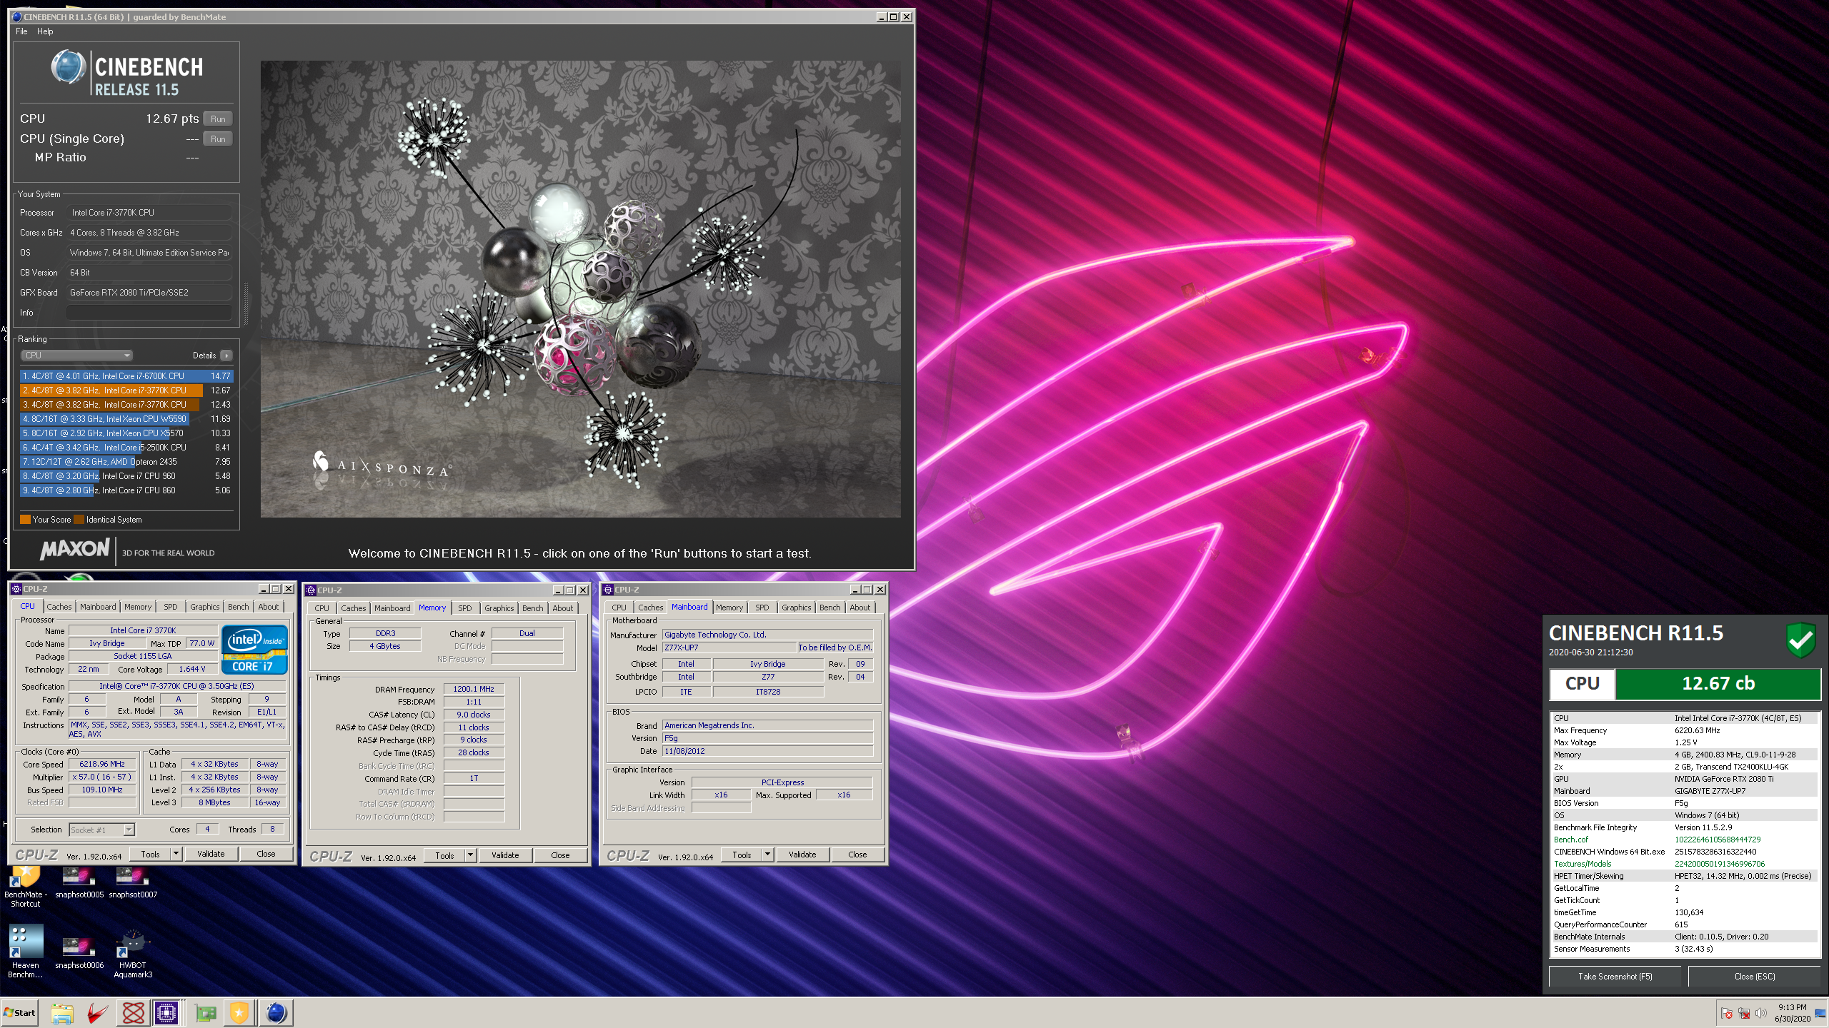Open the Action Center flag tray icon
Screen dimensions: 1829x1028
pyautogui.click(x=1727, y=1013)
